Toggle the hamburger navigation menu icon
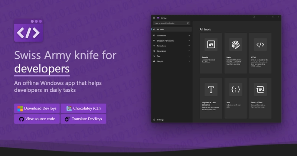 154,18
